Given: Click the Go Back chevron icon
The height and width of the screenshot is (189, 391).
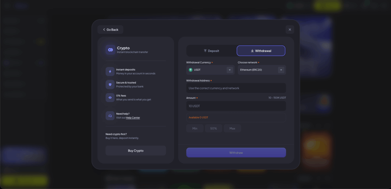Looking at the screenshot, I should pyautogui.click(x=104, y=29).
